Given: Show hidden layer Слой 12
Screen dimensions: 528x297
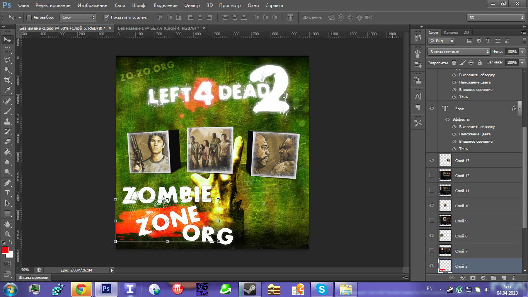Looking at the screenshot, I should click(x=432, y=175).
